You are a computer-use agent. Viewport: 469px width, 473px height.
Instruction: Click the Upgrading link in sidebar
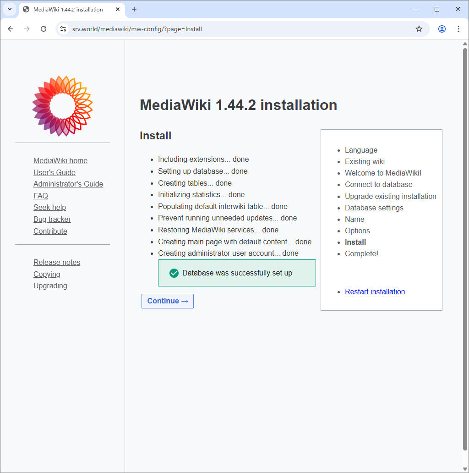[50, 286]
